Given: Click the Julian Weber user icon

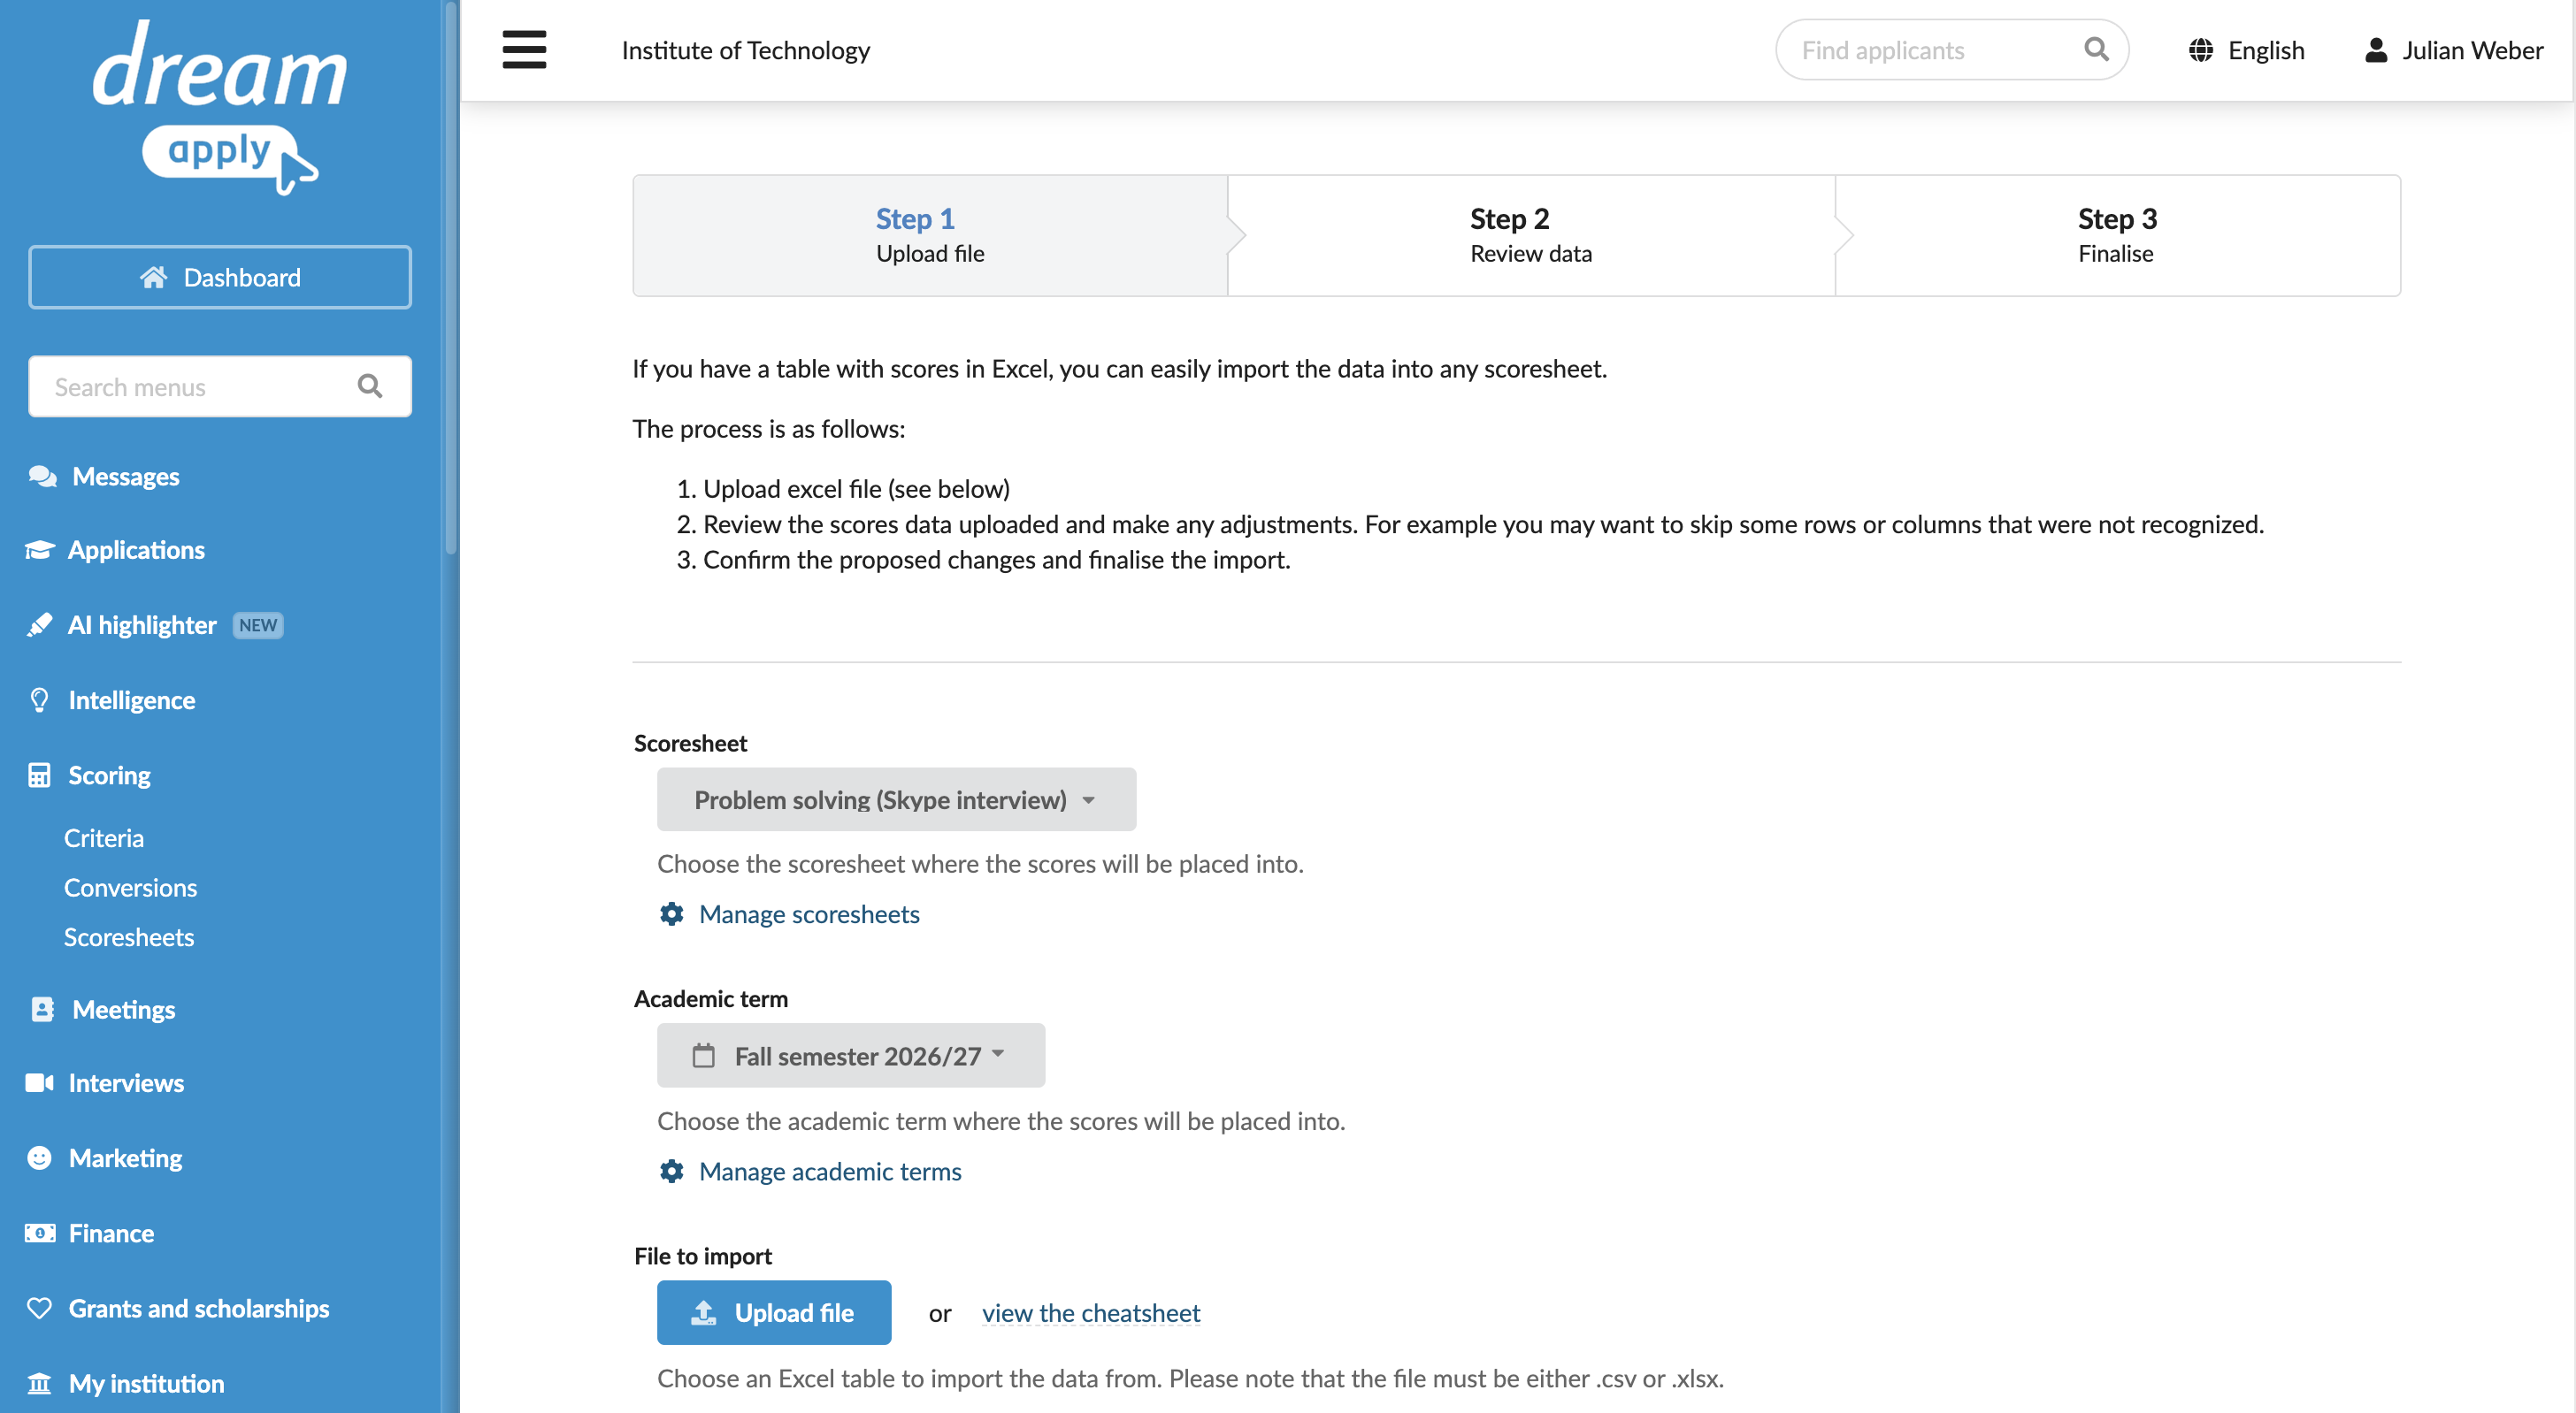Looking at the screenshot, I should [2376, 50].
